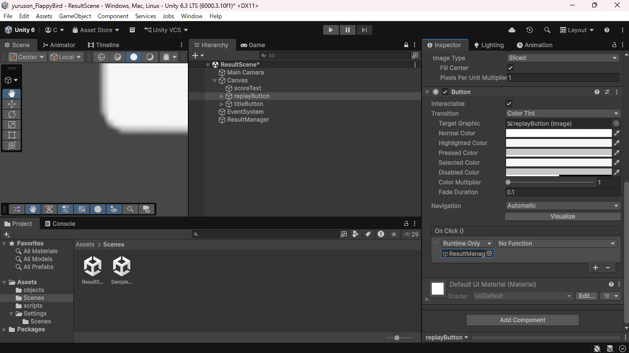The width and height of the screenshot is (629, 353).
Task: Open the Image Type Sliced dropdown
Action: 563,58
